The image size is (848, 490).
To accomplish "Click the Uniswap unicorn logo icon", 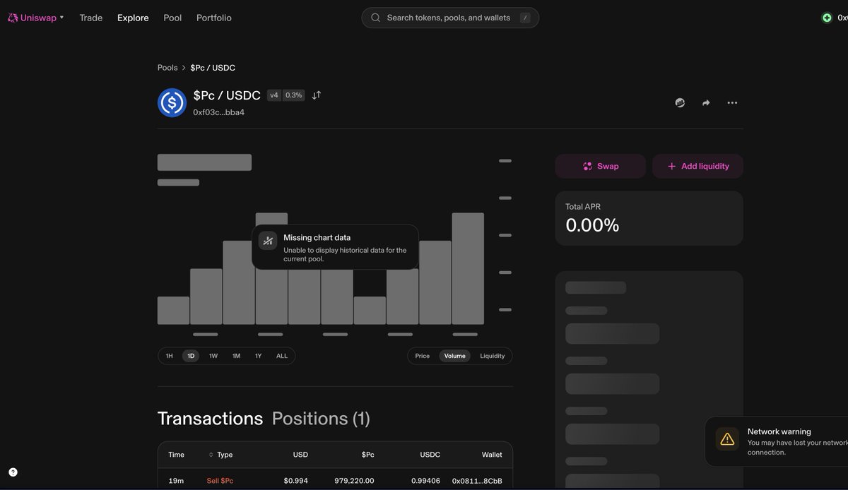I will coord(13,18).
